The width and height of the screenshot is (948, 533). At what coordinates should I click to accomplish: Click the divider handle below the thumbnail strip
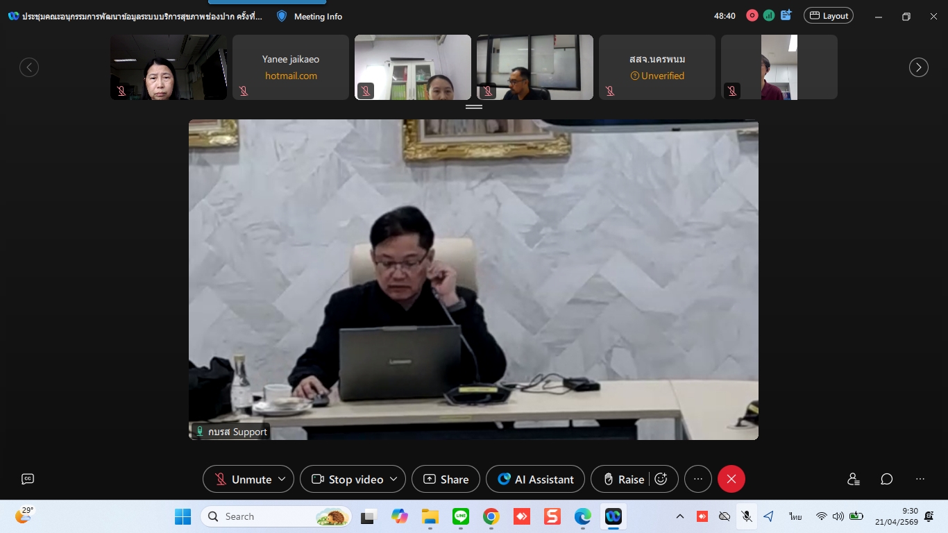(x=474, y=107)
